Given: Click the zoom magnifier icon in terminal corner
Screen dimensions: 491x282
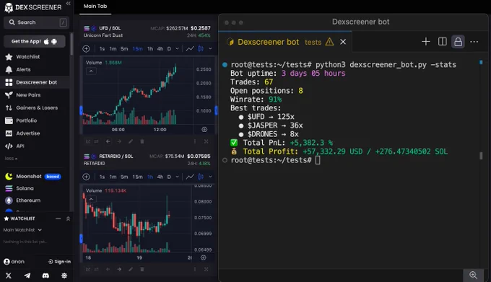Looking at the screenshot, I should tap(473, 275).
